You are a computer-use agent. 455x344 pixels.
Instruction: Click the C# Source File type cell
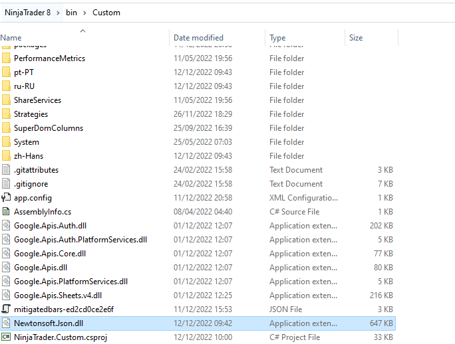click(294, 212)
